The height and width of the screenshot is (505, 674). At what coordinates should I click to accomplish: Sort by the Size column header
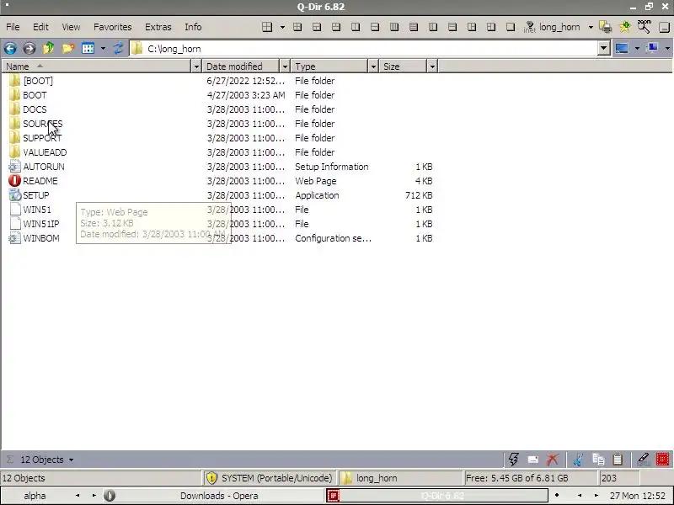(x=404, y=66)
